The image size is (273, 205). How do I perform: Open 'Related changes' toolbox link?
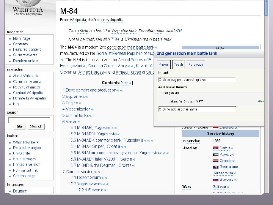coord(27,148)
